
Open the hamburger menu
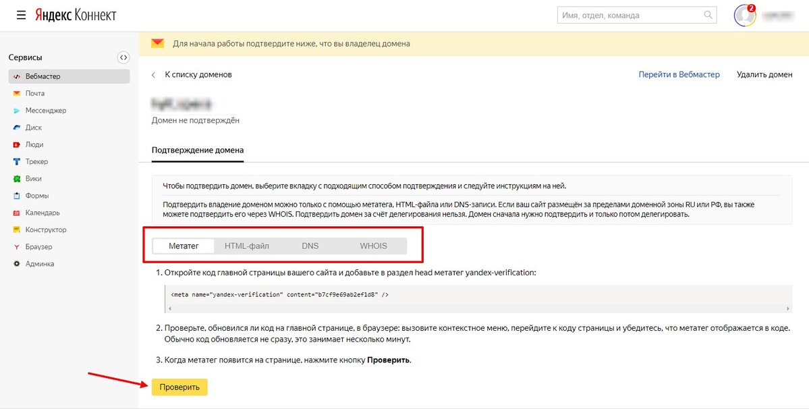tap(21, 15)
